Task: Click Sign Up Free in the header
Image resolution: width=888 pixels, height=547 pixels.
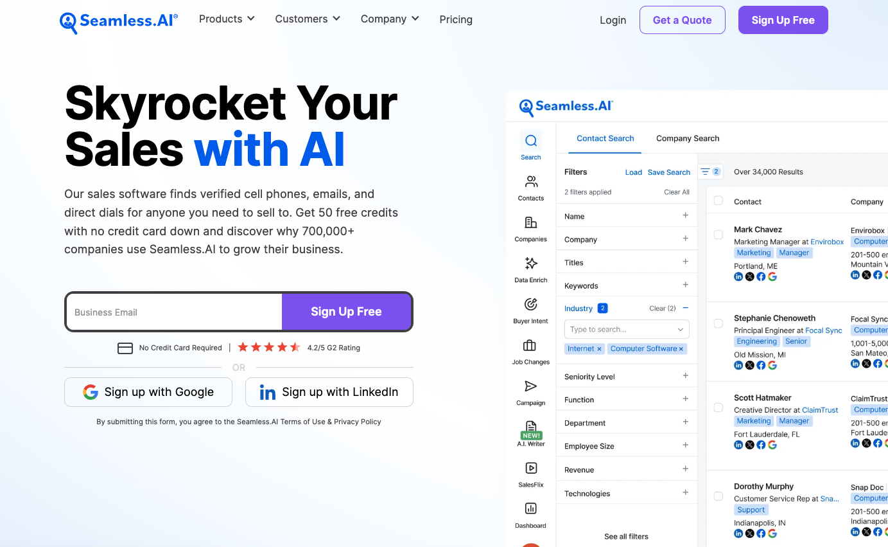Action: [783, 20]
